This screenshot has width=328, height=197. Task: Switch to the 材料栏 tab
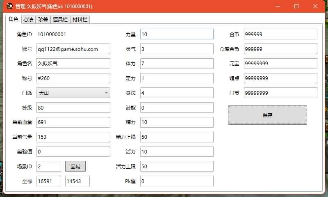(x=80, y=20)
